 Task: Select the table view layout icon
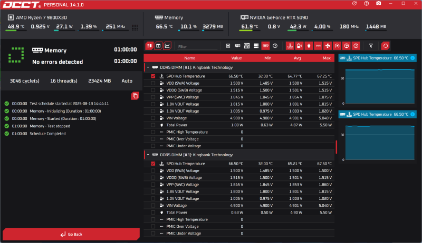[158, 46]
